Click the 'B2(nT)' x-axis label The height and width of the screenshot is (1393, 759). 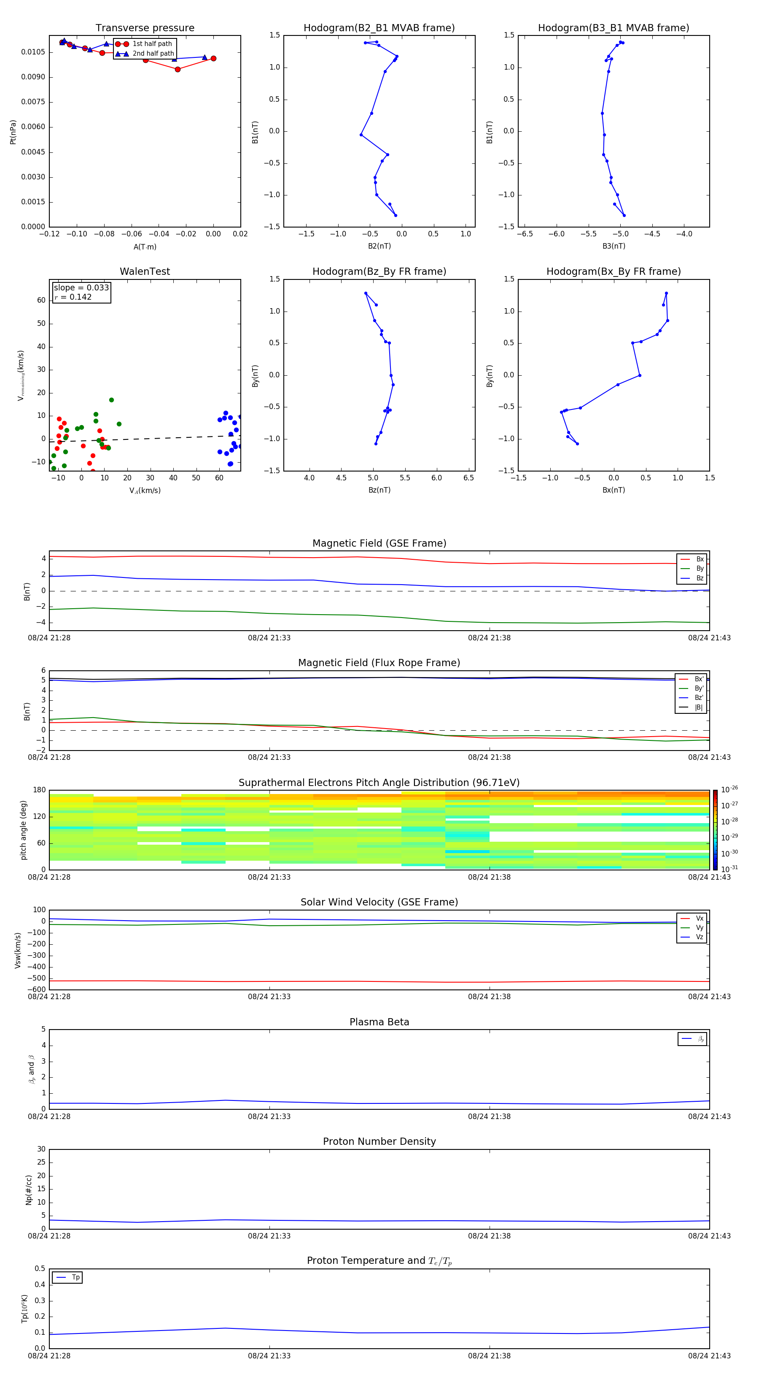click(379, 246)
